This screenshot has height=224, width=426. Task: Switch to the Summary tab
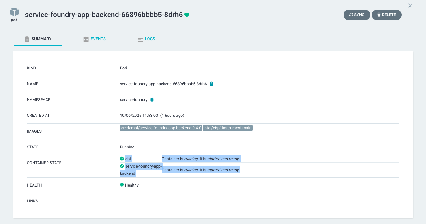pos(38,39)
